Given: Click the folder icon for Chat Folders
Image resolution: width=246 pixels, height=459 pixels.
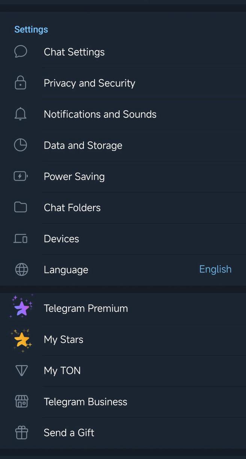Looking at the screenshot, I should (x=20, y=207).
